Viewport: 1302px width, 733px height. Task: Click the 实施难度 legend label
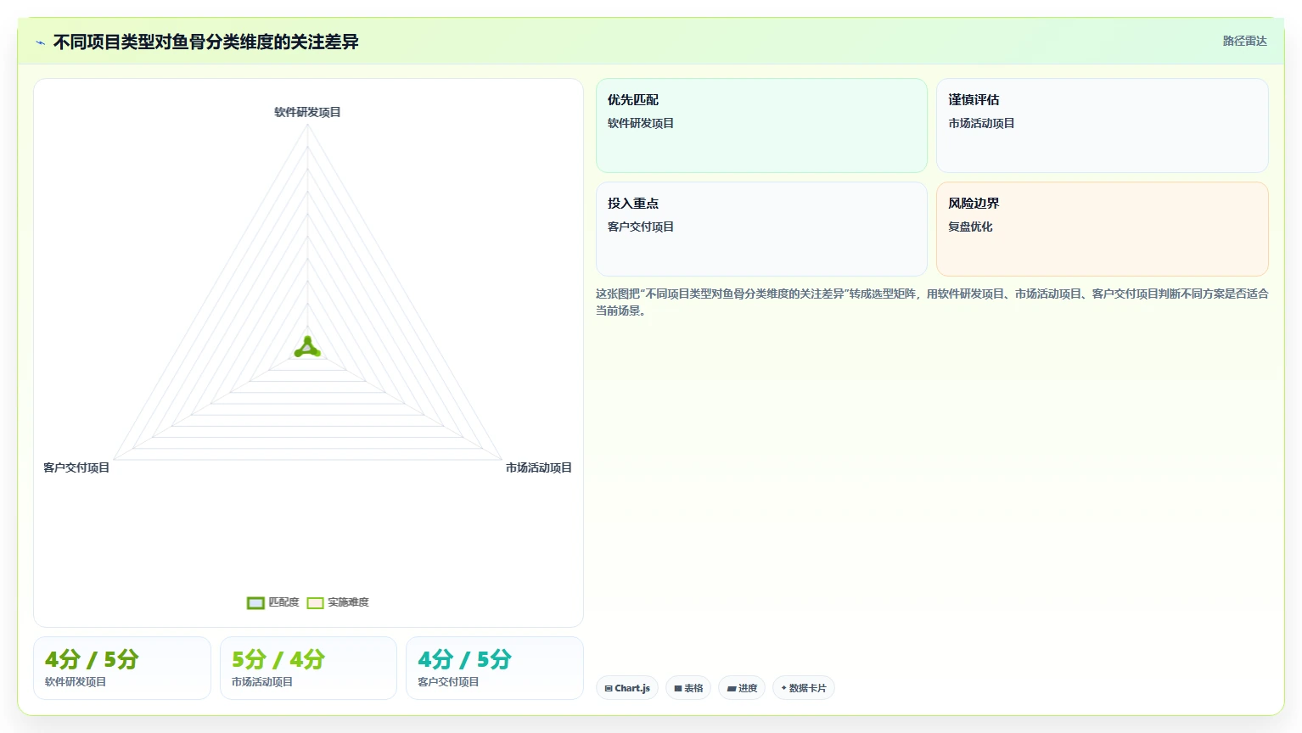348,602
